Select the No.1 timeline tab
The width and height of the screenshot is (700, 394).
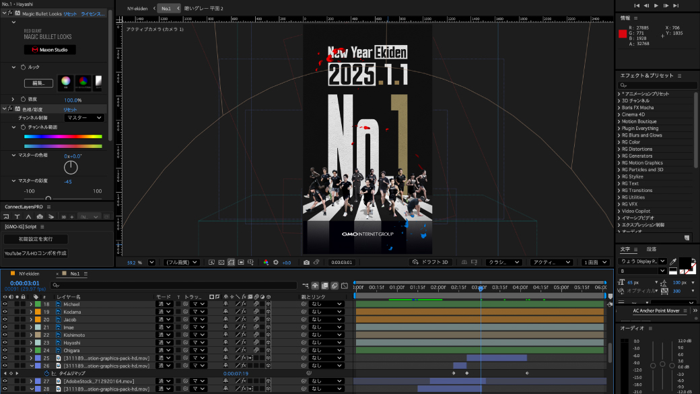coord(75,273)
